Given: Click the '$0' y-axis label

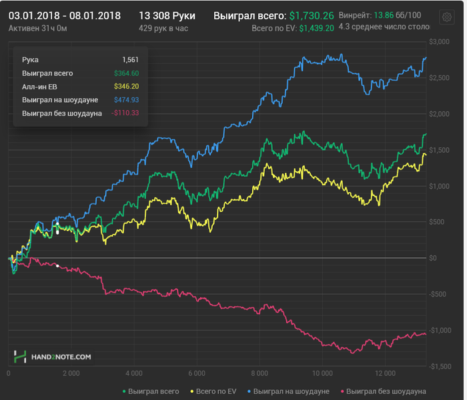Looking at the screenshot, I should pos(433,258).
